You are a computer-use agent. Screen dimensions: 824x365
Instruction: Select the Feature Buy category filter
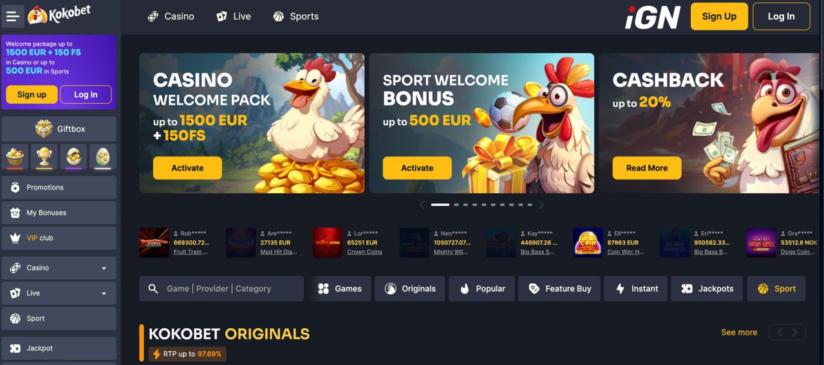pyautogui.click(x=559, y=288)
